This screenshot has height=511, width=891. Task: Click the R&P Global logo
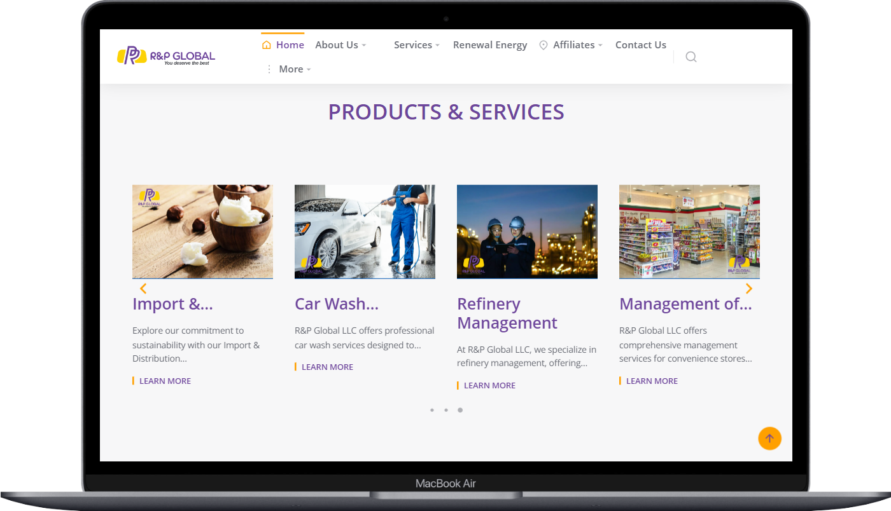(166, 56)
